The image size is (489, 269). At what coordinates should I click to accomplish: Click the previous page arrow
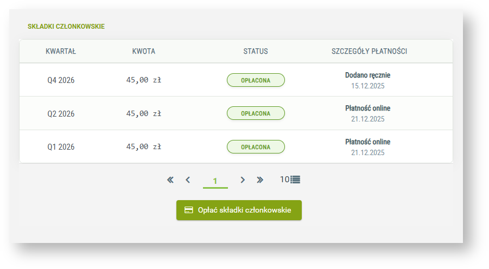pos(188,180)
